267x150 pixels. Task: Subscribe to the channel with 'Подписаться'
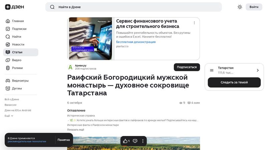point(187,67)
